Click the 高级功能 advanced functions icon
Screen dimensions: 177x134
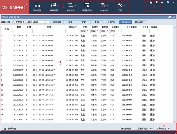104,6
